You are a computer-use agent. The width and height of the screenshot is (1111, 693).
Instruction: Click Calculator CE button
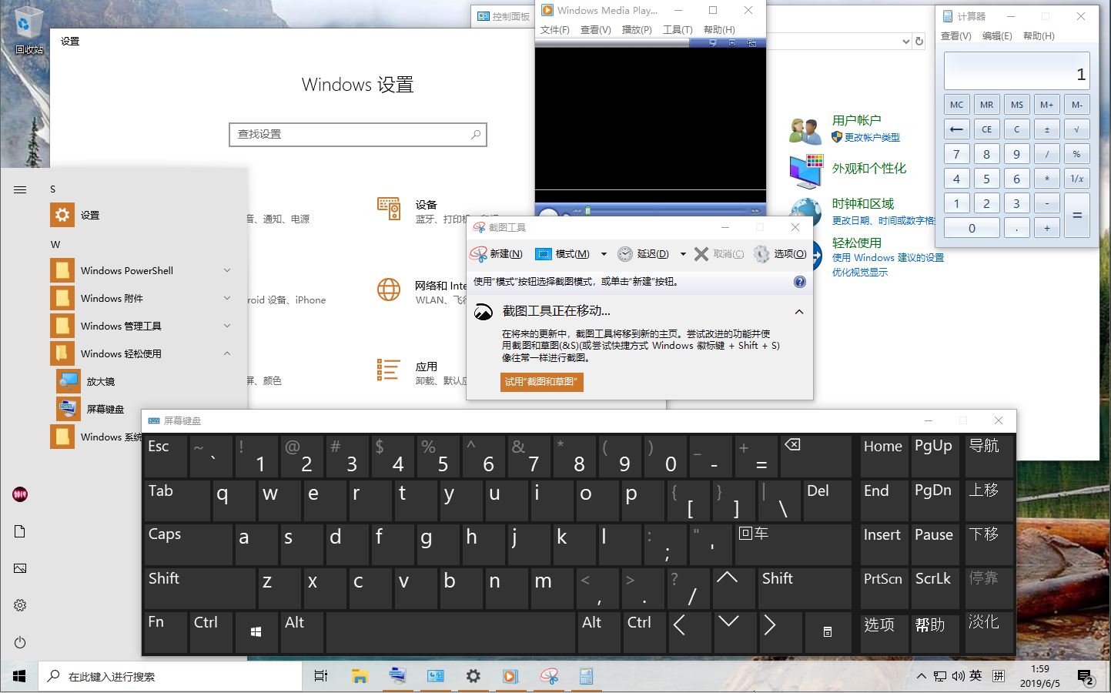[986, 129]
